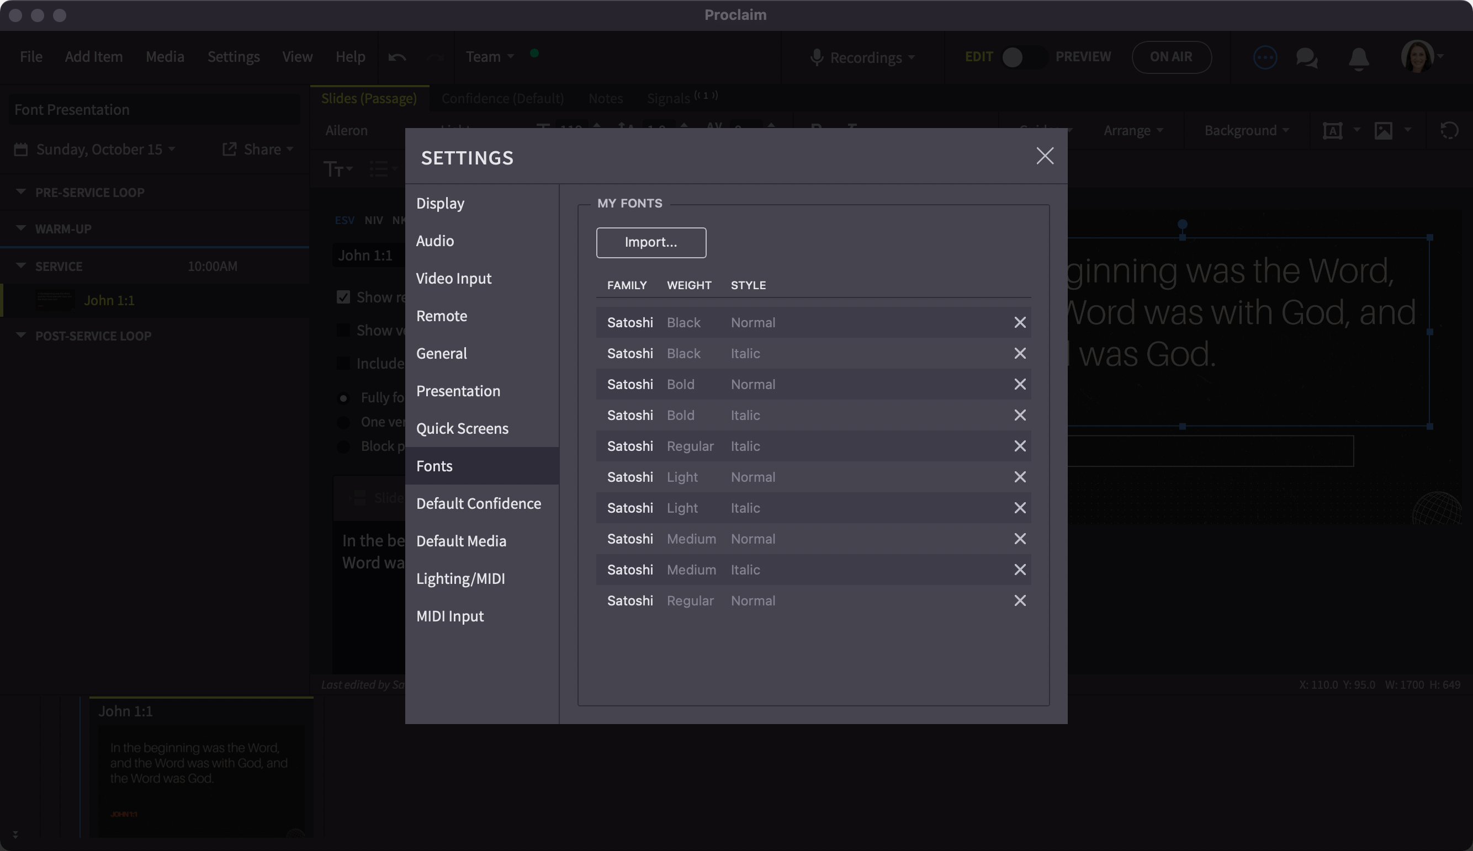Open the Add Item menu
The height and width of the screenshot is (851, 1473).
click(93, 57)
